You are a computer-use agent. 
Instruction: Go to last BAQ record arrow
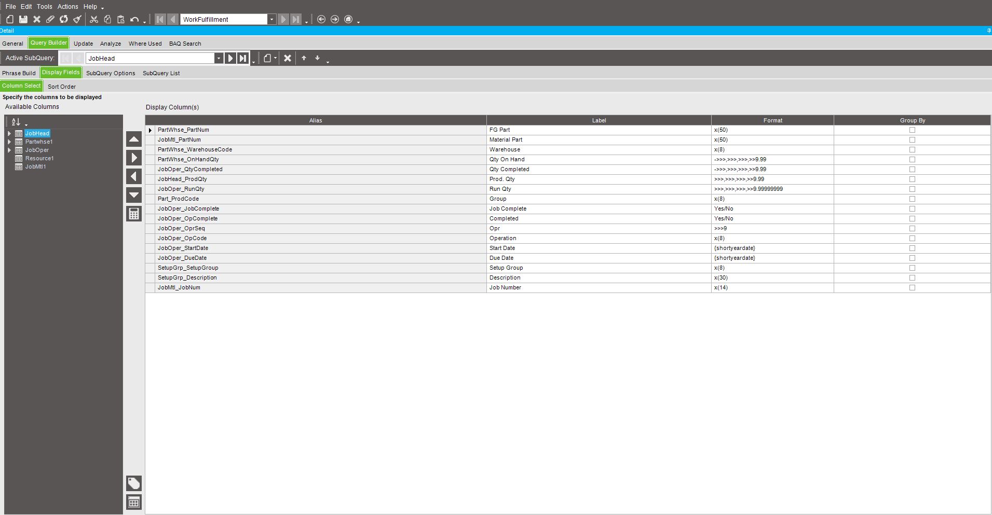point(296,19)
